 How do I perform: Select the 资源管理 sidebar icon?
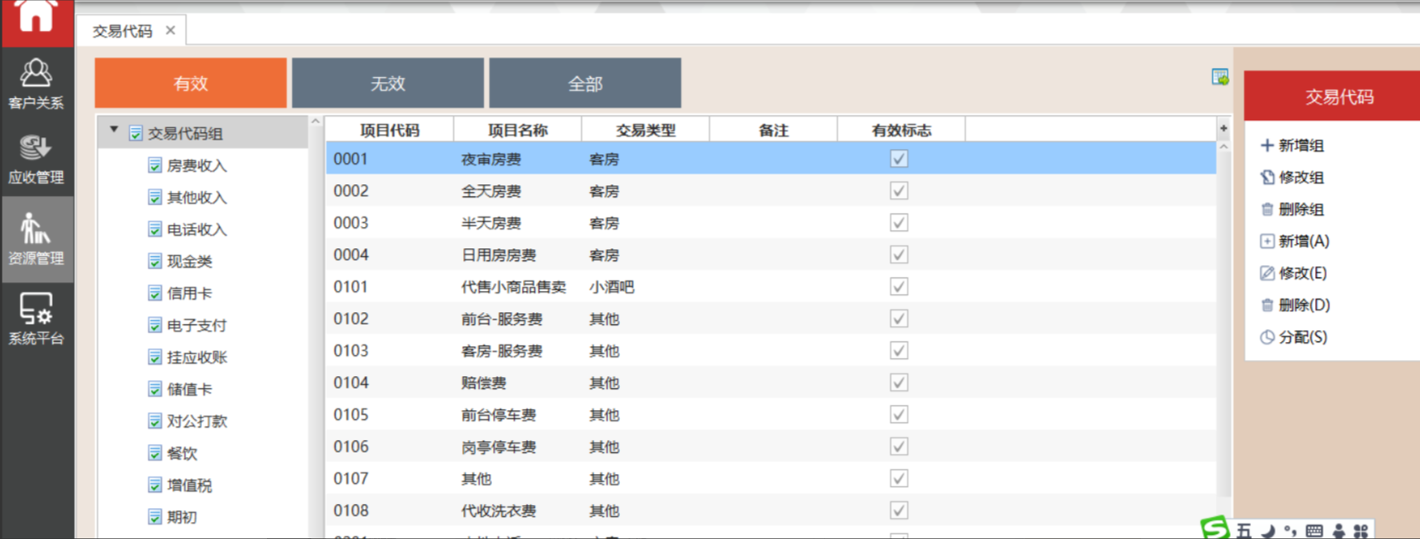pyautogui.click(x=36, y=239)
